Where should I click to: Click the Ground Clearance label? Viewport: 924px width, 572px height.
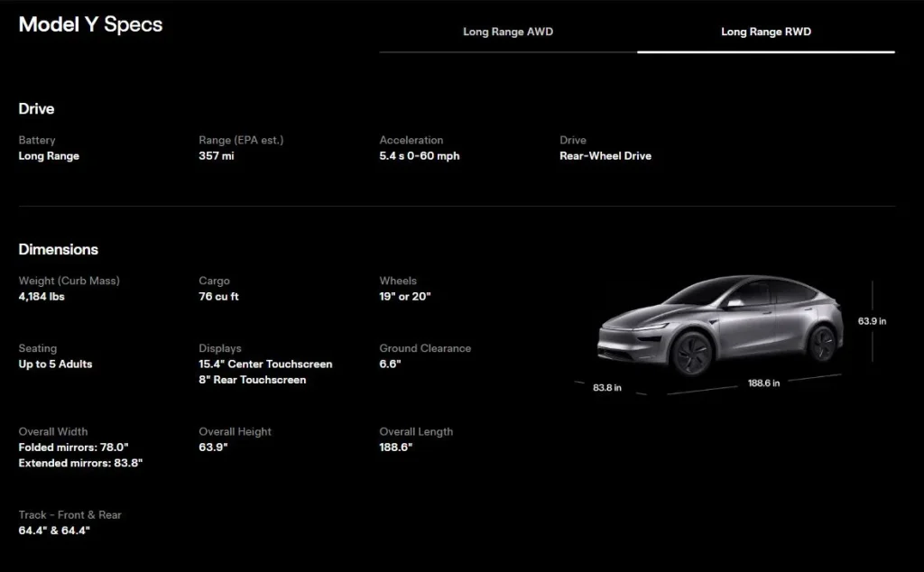(425, 349)
